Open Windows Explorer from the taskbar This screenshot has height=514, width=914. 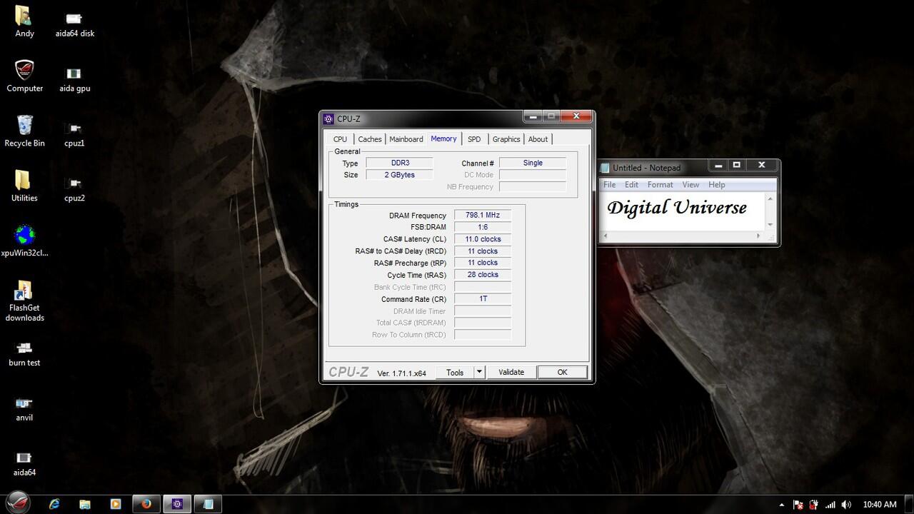(85, 504)
